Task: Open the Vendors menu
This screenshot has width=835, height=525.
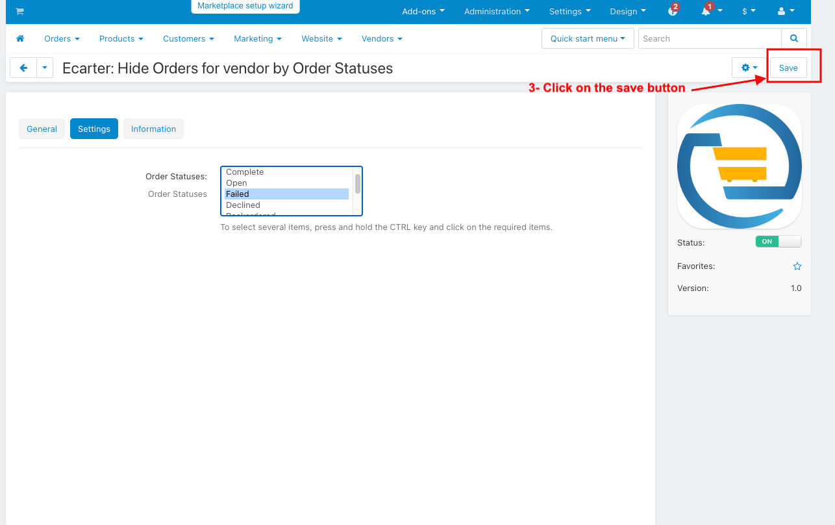Action: (382, 38)
